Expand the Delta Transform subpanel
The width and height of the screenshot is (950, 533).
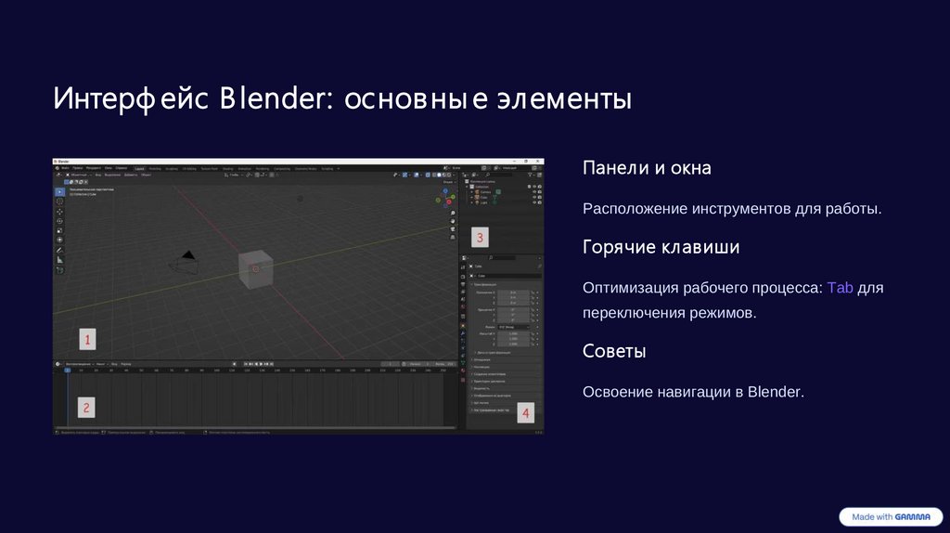[x=493, y=352]
